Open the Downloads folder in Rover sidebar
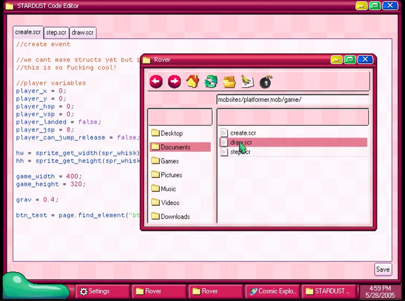 pos(180,216)
